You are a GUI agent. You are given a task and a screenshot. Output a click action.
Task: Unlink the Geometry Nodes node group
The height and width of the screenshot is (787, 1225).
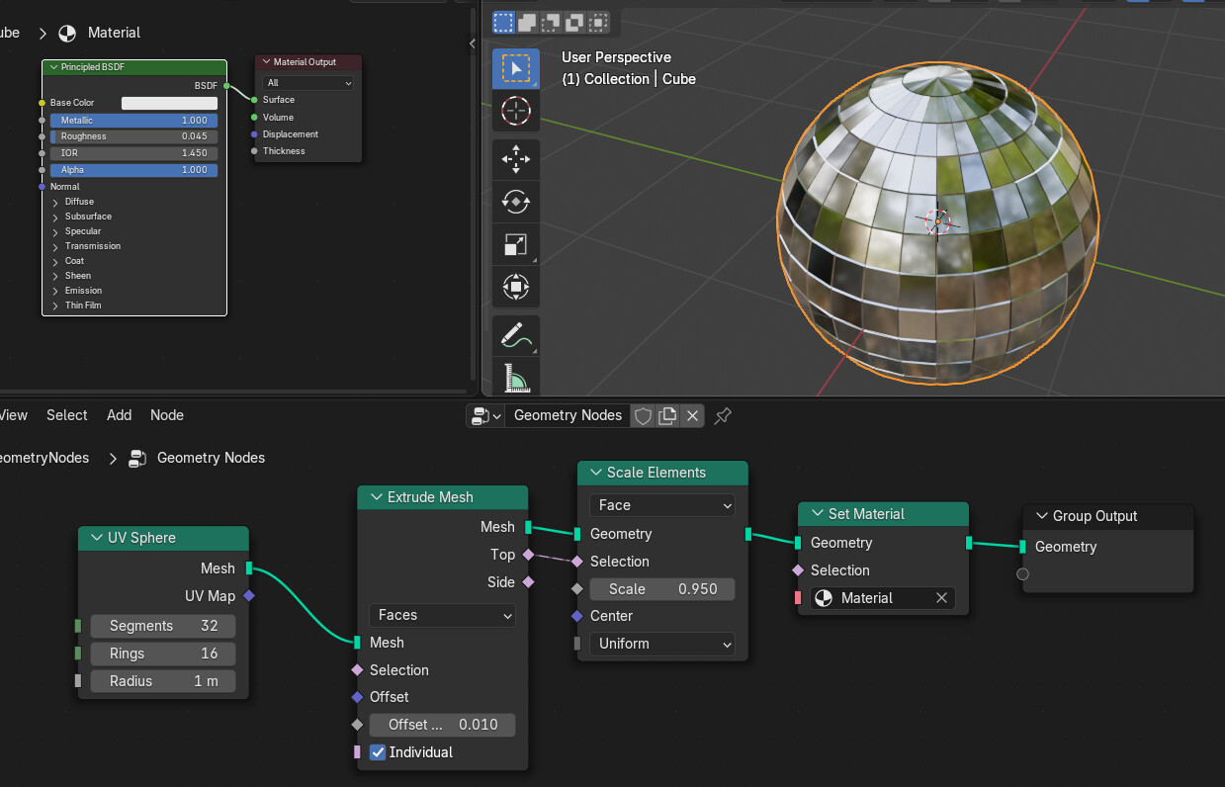tap(692, 415)
